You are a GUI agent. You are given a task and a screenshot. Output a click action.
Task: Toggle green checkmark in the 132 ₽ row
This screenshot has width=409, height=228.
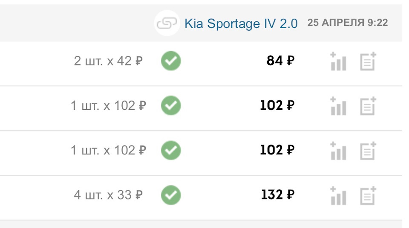[171, 195]
